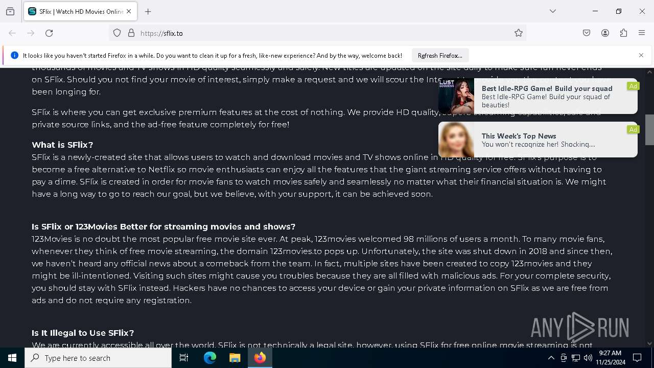
Task: Expand the list all tabs dropdown
Action: (553, 11)
